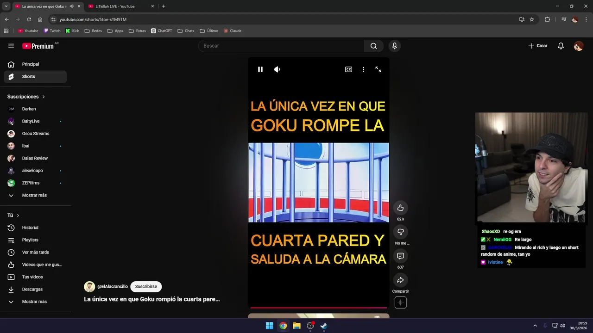The image size is (593, 333).
Task: Open the sound waveform button below Compartir
Action: click(x=400, y=302)
